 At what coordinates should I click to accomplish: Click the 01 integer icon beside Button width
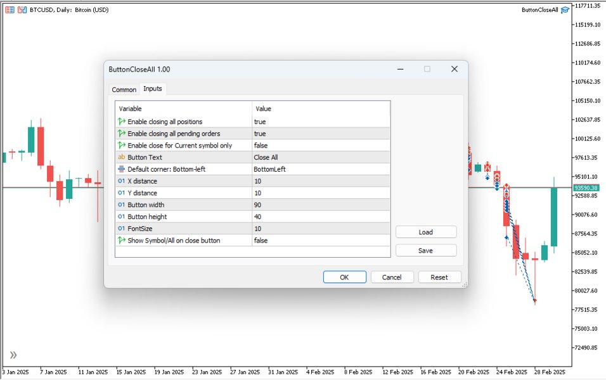[x=121, y=205]
